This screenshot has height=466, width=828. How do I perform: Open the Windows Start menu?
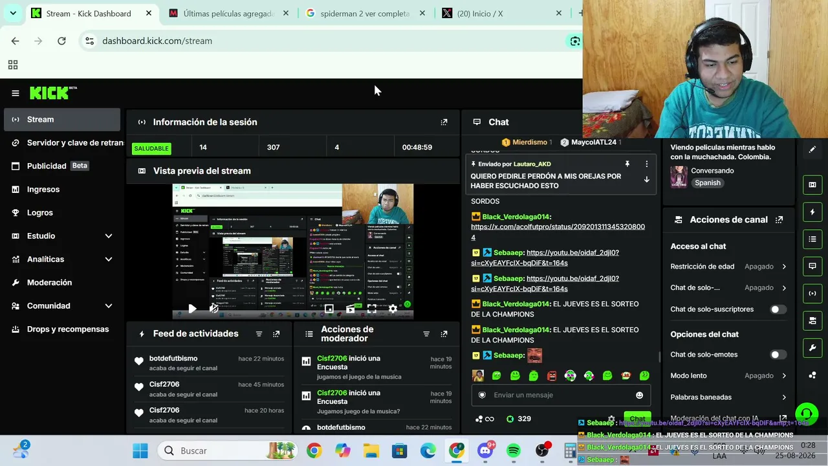[x=140, y=450]
